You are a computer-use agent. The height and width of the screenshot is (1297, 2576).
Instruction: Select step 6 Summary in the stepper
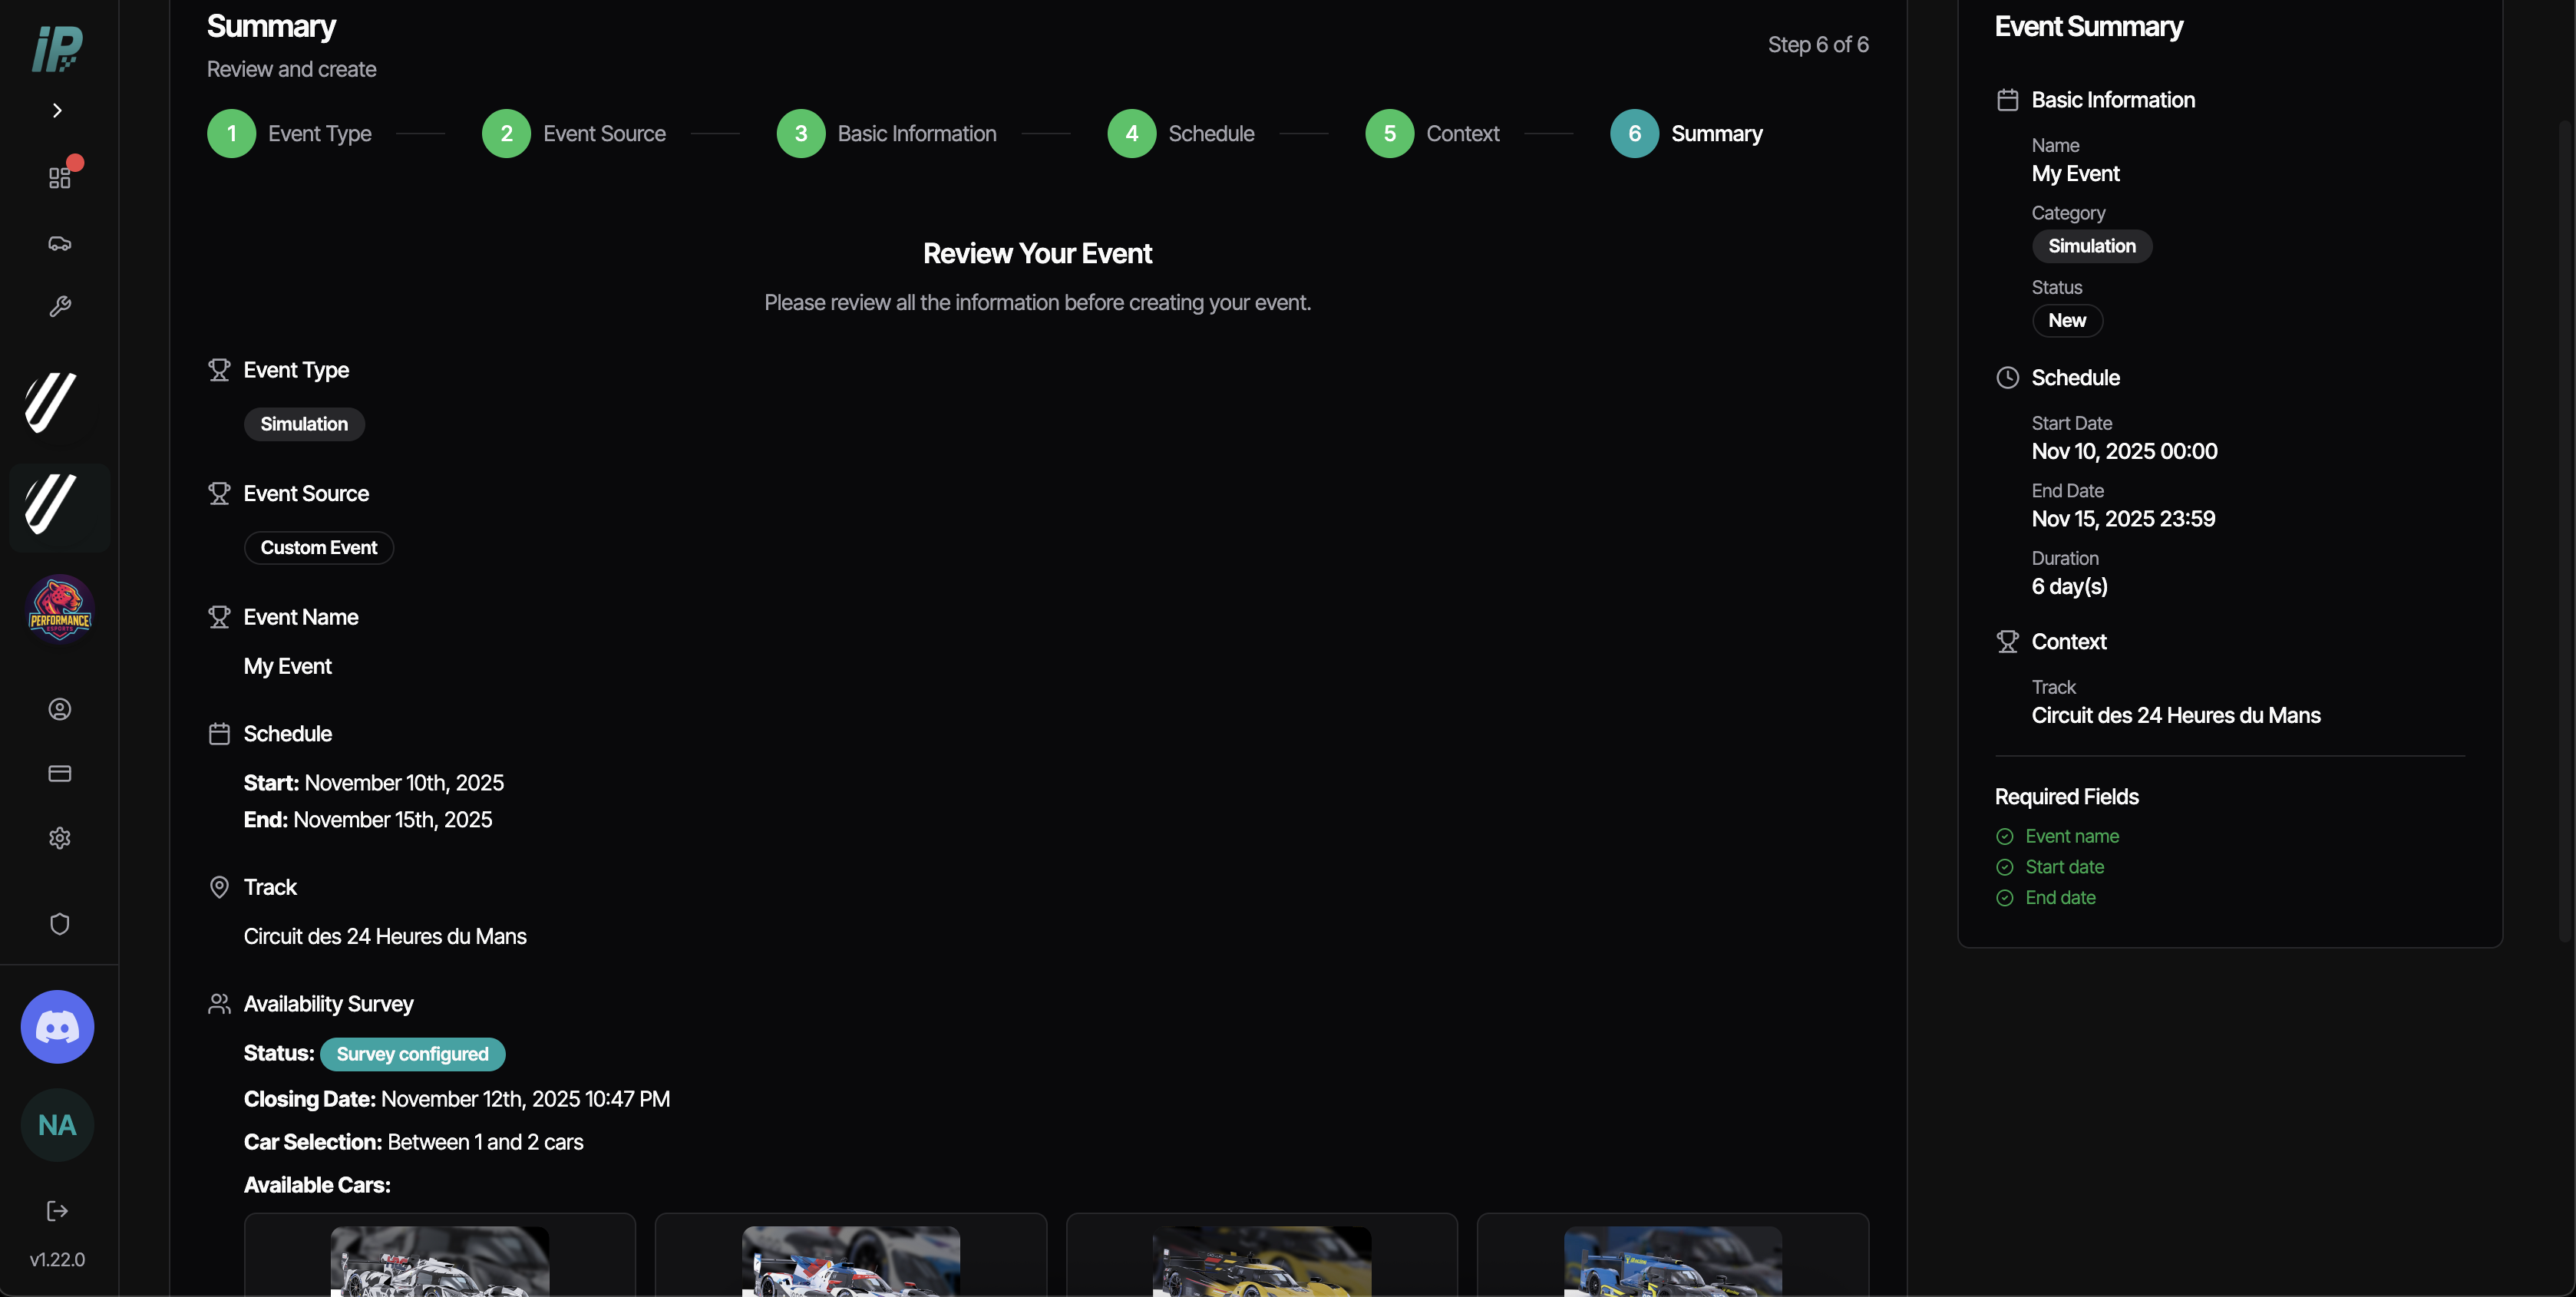coord(1686,133)
